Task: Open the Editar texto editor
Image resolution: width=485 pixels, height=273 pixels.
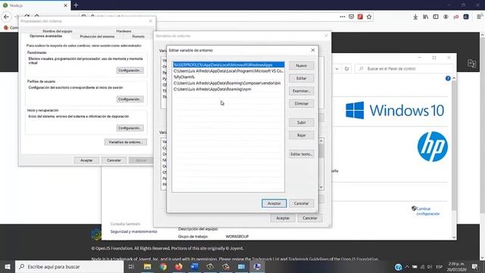Action: point(302,154)
